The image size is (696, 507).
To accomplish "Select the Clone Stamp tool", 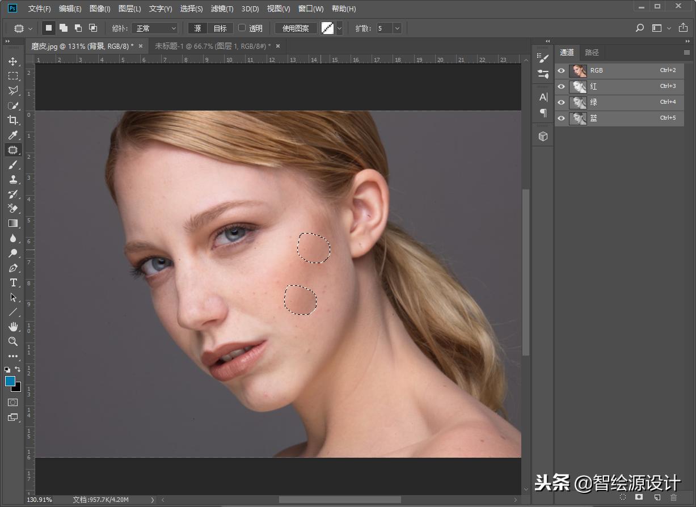I will tap(12, 179).
